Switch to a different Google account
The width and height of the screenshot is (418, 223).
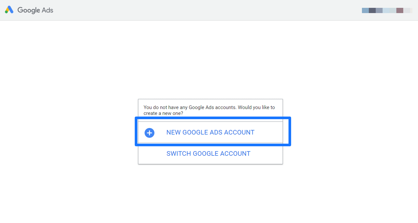(x=209, y=153)
